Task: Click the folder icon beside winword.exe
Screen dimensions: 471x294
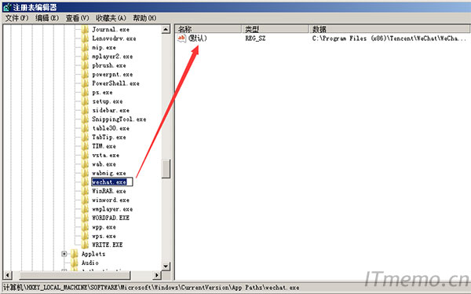Action: click(85, 200)
